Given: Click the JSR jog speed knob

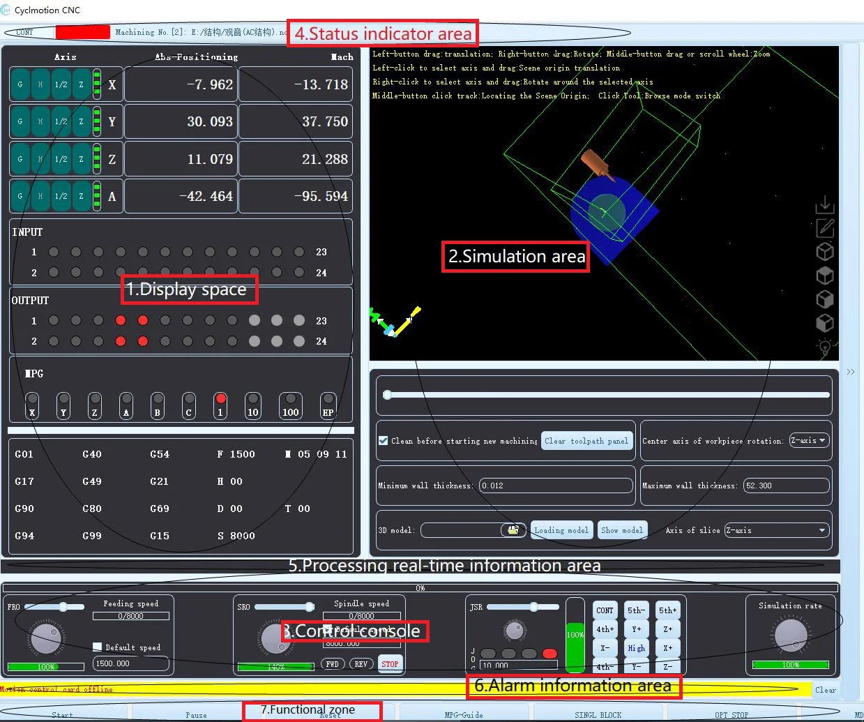Looking at the screenshot, I should pyautogui.click(x=515, y=631).
